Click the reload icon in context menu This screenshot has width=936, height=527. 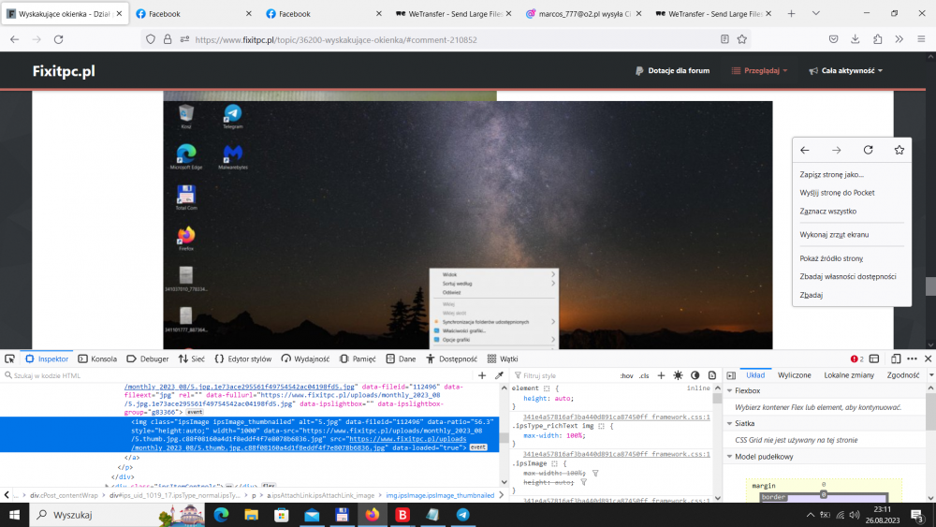click(x=868, y=150)
